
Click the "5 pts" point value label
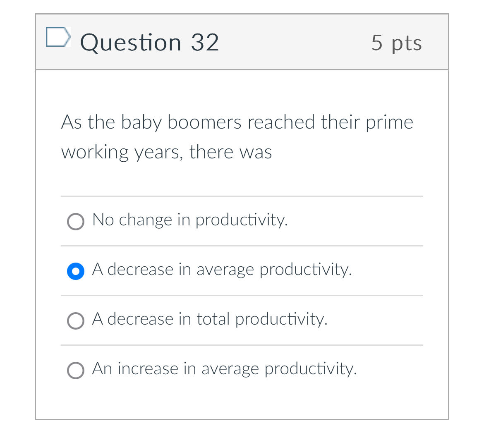pos(396,43)
